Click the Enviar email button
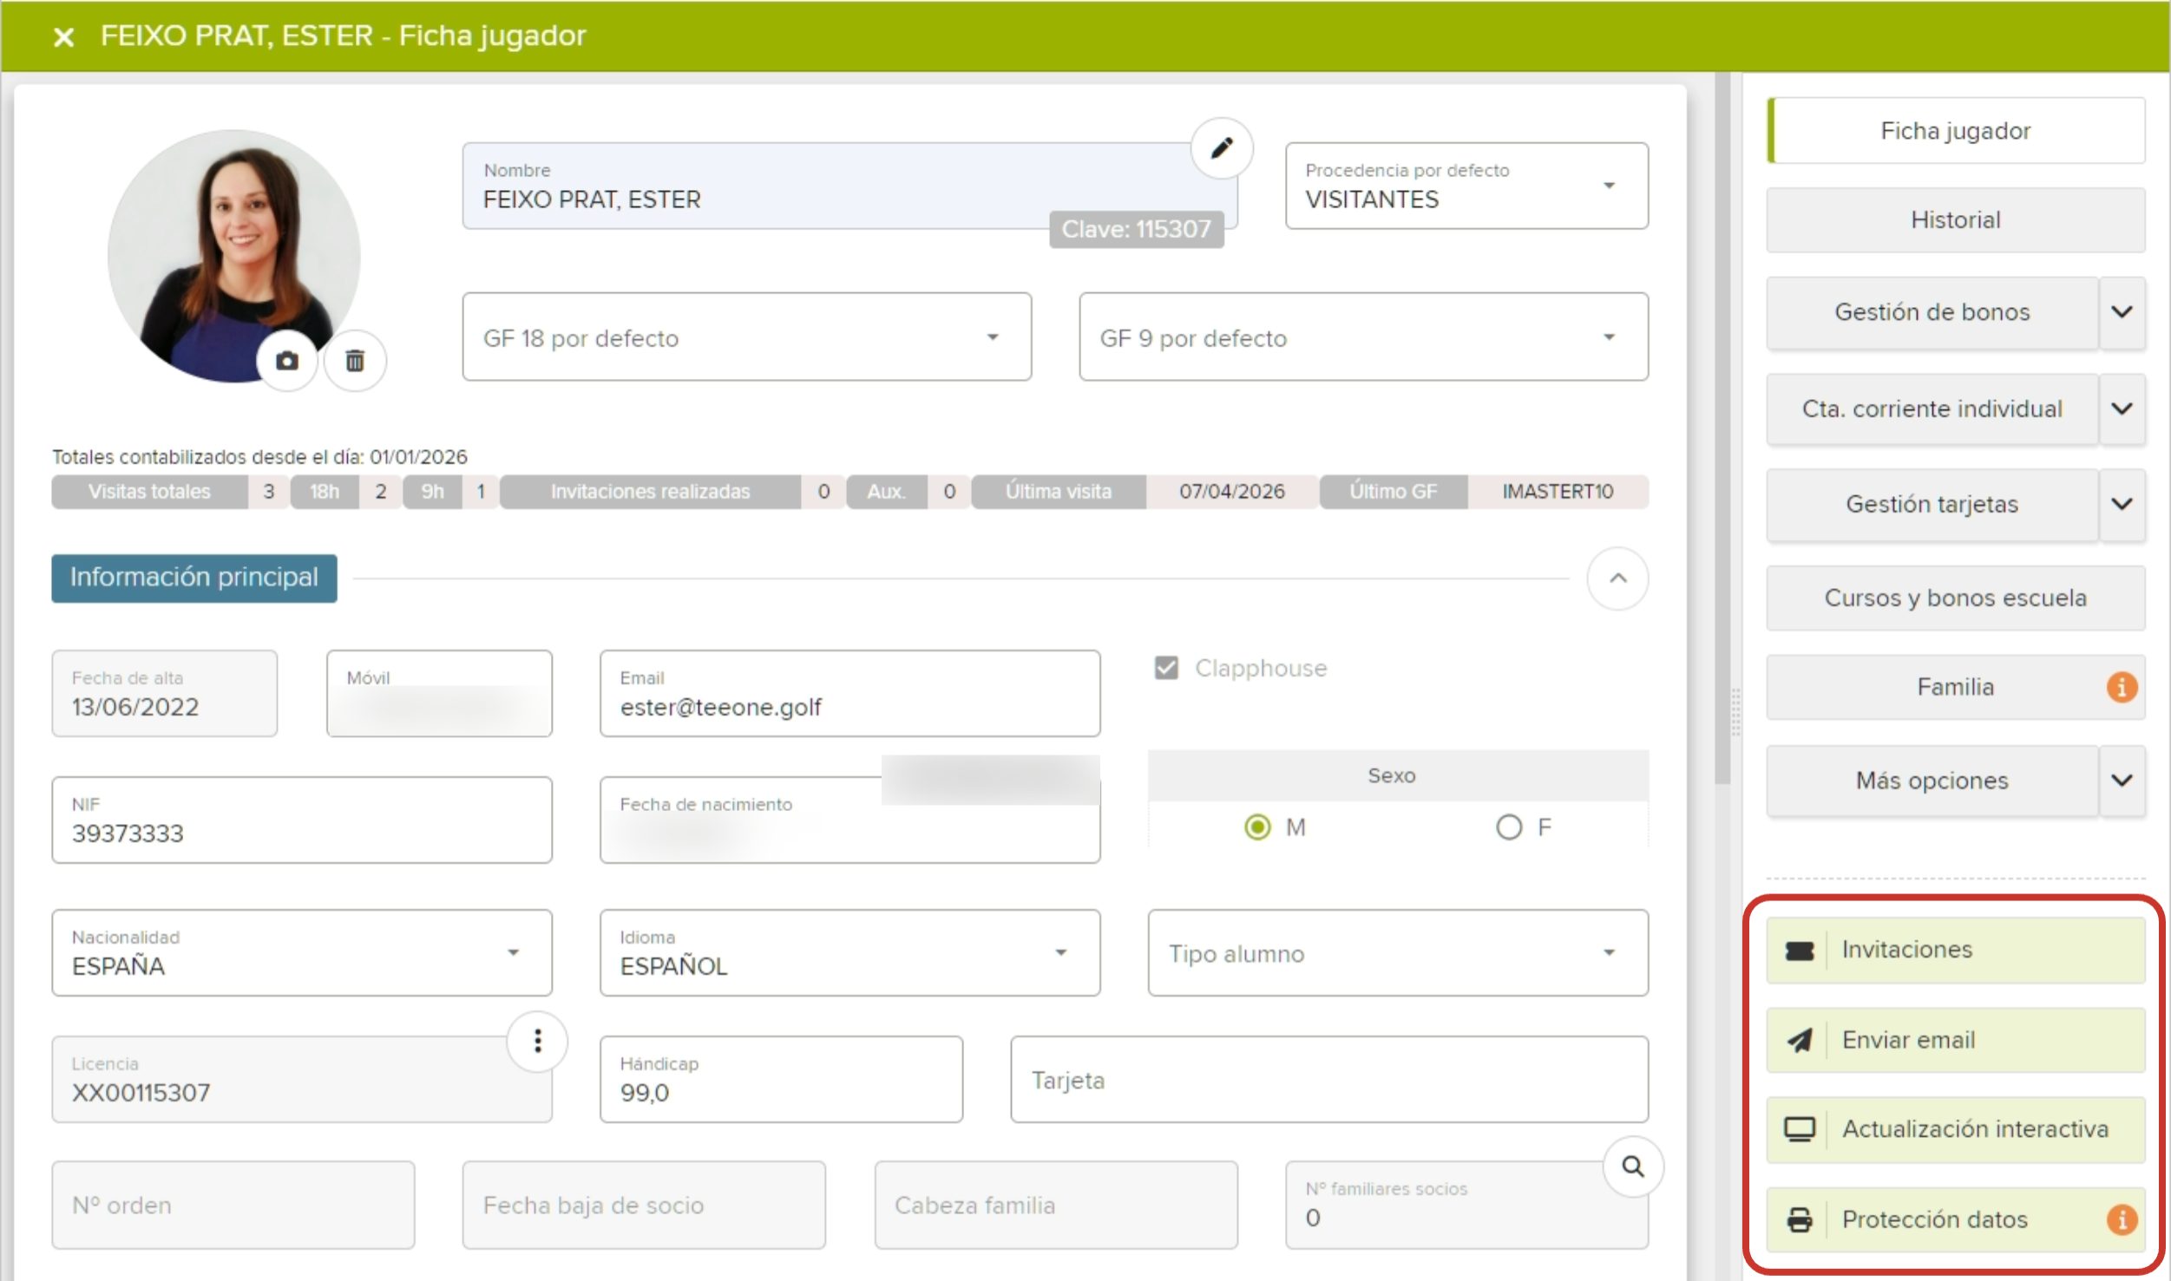Viewport: 2171px width, 1281px height. (1956, 1040)
